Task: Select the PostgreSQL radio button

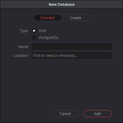Action: coord(34,37)
